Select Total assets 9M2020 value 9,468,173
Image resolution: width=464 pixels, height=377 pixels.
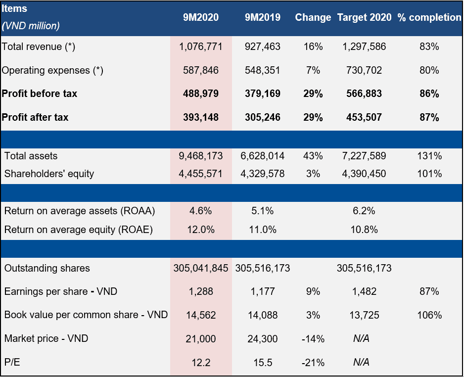click(201, 156)
